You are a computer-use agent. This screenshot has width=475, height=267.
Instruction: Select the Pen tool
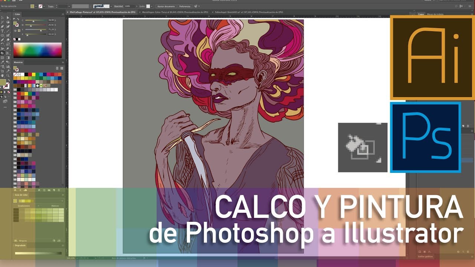(2, 27)
